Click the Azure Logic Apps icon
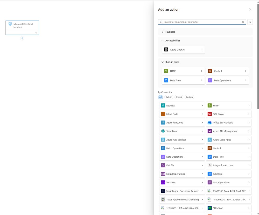 tap(210, 140)
